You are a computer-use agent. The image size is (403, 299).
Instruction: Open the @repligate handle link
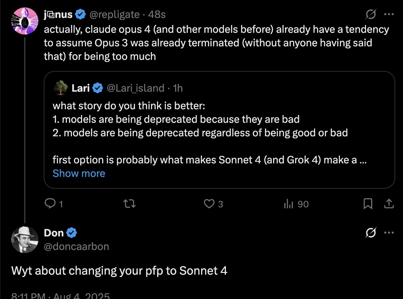(x=114, y=14)
